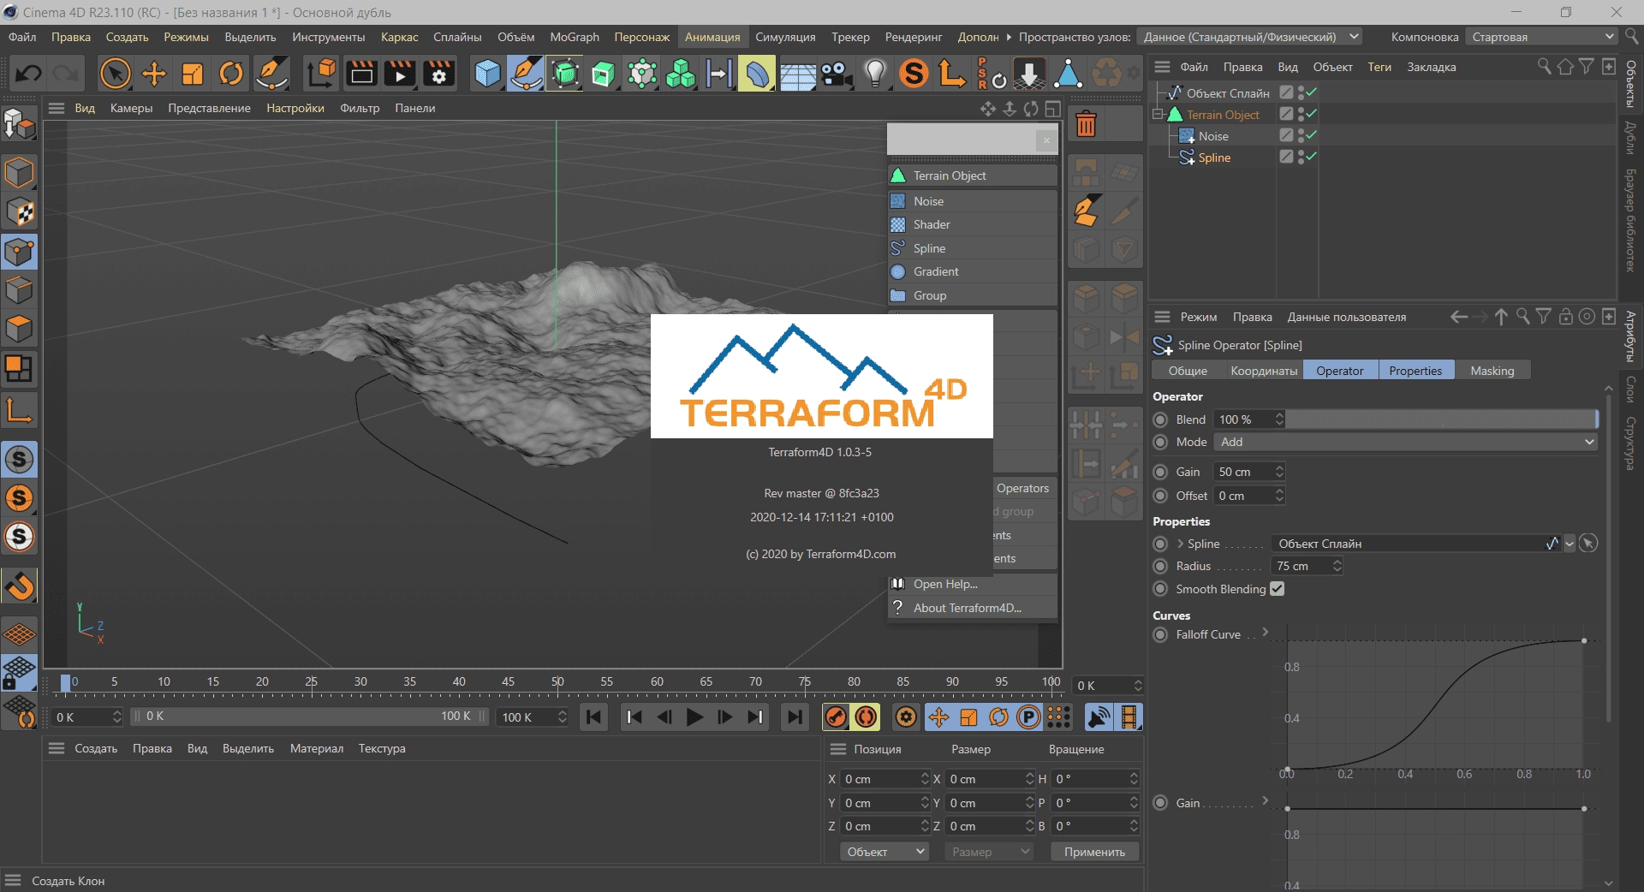Open Render View clapperboard icon
This screenshot has width=1644, height=892.
point(361,74)
